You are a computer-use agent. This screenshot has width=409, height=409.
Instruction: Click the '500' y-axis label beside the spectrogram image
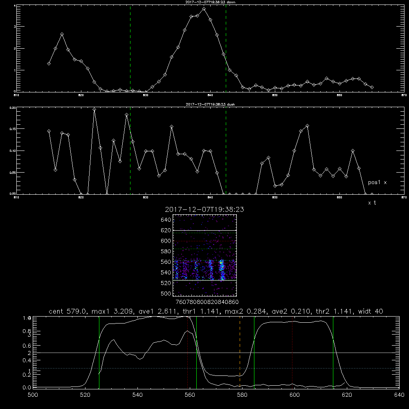point(166,293)
